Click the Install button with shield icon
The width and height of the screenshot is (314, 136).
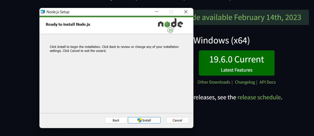[x=144, y=120]
